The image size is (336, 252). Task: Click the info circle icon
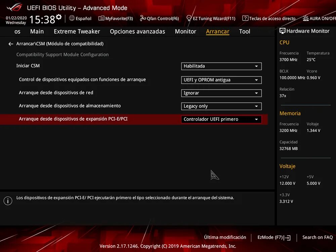8,201
